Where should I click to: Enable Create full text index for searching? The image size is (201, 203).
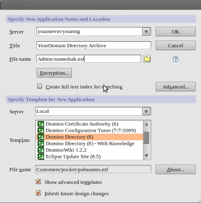coord(40,86)
